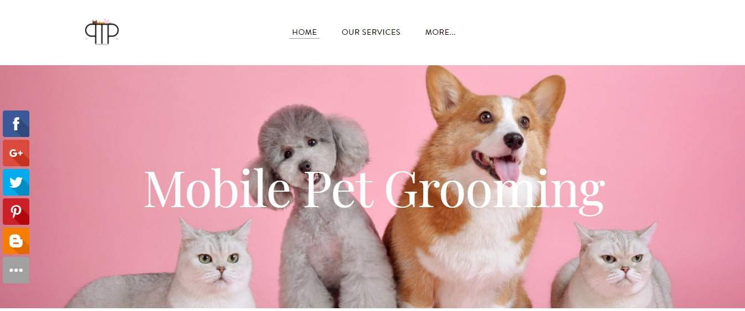Click the PTP site logo
745x311 pixels.
click(102, 32)
